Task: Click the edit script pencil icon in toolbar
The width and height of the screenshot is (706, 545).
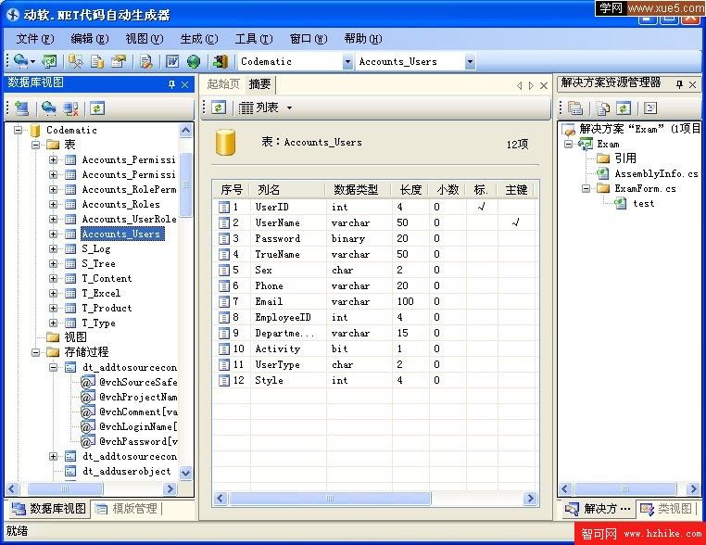Action: (x=145, y=61)
